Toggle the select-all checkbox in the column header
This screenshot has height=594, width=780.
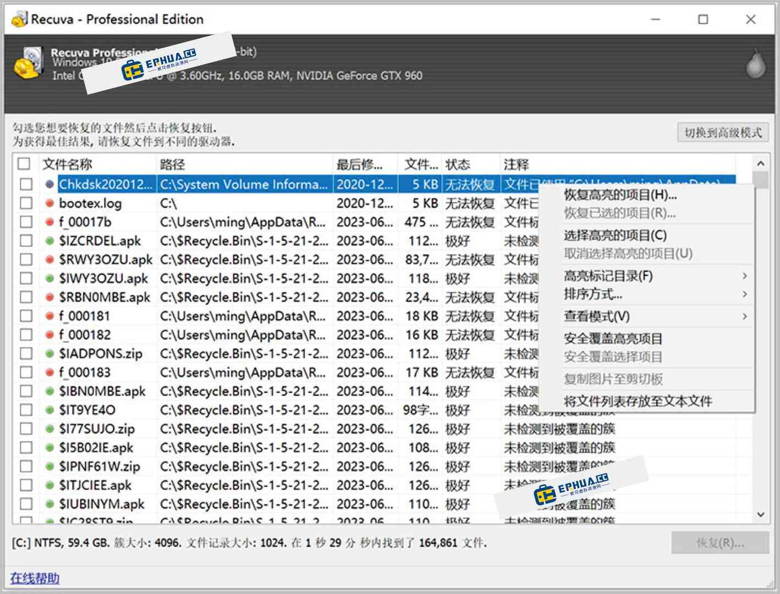pyautogui.click(x=24, y=163)
